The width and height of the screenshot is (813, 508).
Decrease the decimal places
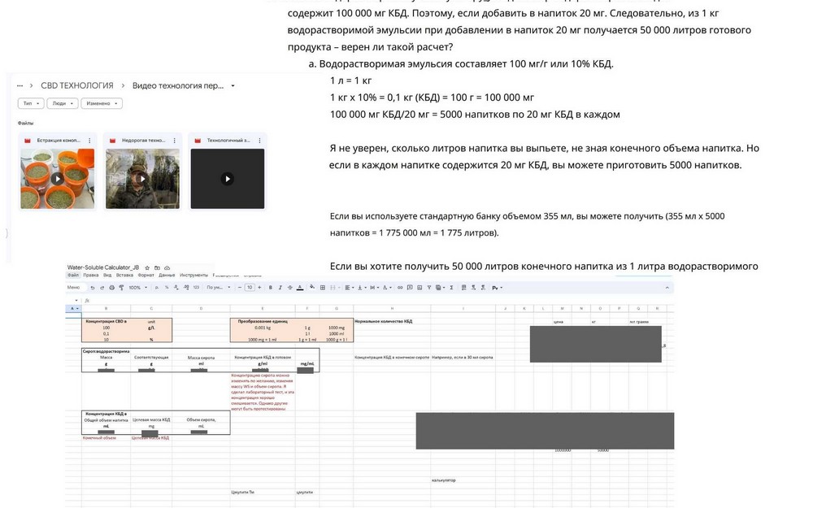(x=176, y=288)
